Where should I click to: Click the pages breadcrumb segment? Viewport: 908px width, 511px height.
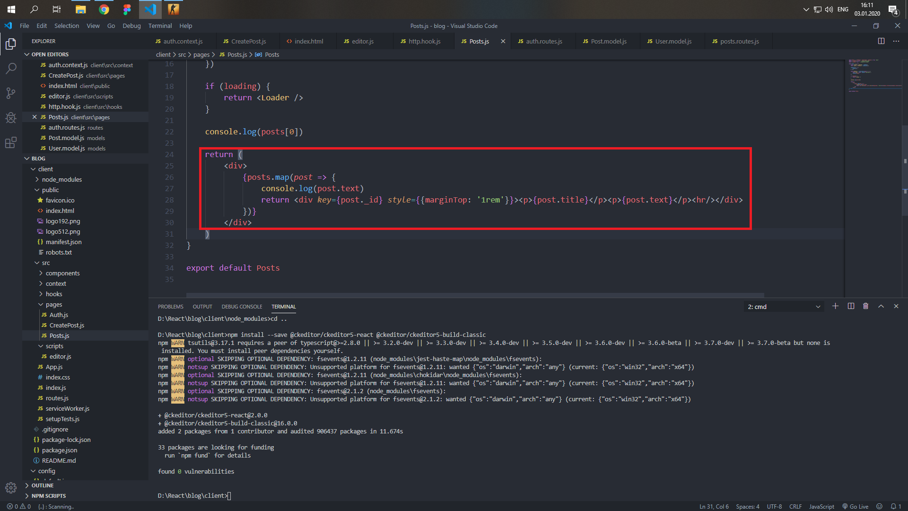pos(201,54)
